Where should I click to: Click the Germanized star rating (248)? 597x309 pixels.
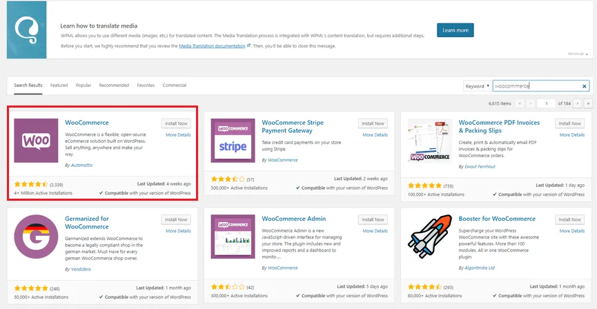[31, 288]
